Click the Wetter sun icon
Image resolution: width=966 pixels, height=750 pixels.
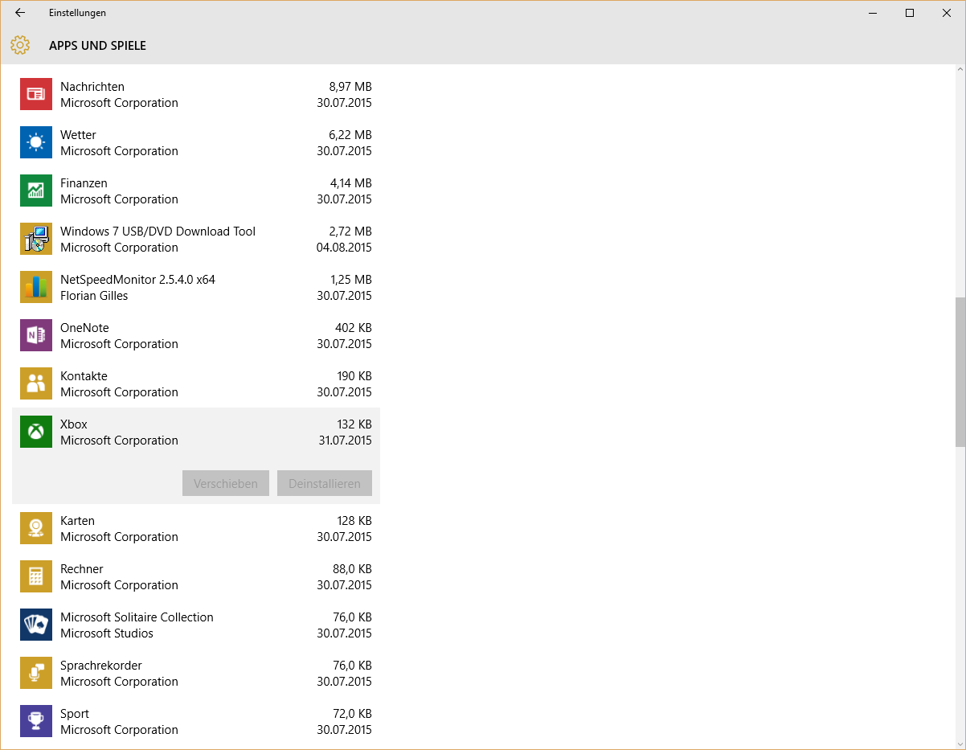click(x=36, y=142)
